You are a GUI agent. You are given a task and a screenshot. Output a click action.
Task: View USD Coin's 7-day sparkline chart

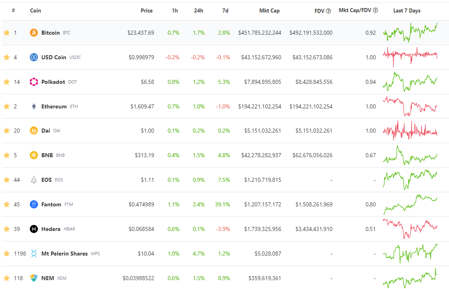pos(410,57)
